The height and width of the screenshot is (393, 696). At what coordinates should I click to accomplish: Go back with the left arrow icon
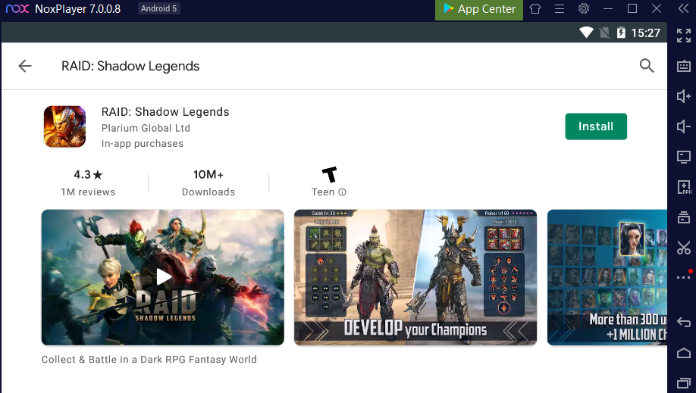(x=25, y=66)
